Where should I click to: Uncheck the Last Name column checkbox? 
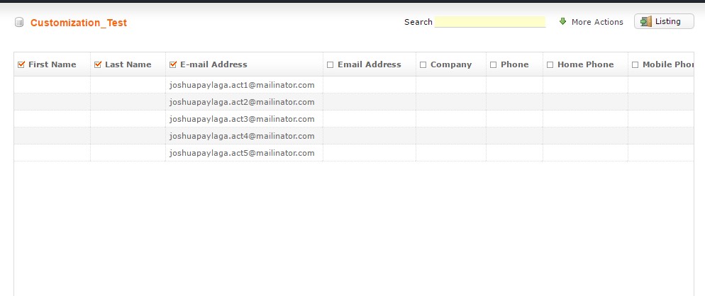[x=98, y=65]
